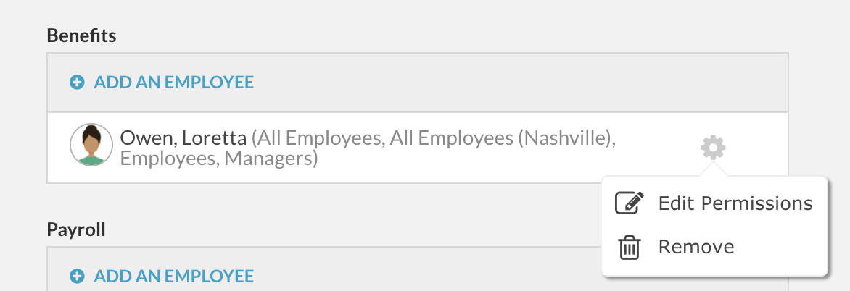Click the plus icon in the Benefits section
Screen dimensions: 850x291
coord(77,83)
